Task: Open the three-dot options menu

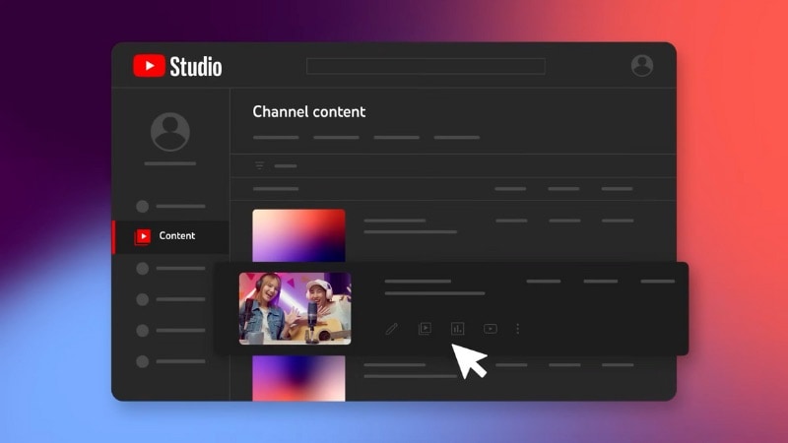Action: click(x=518, y=329)
